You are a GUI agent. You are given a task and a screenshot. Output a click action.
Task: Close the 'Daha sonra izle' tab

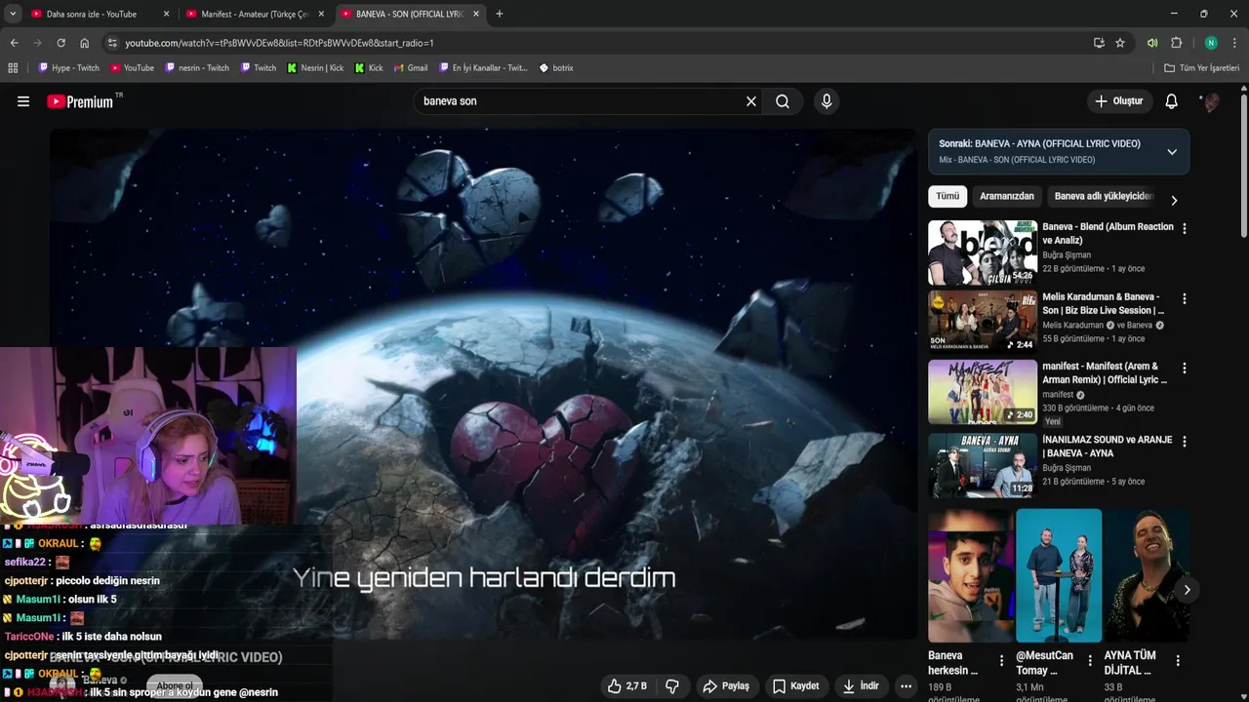[166, 15]
